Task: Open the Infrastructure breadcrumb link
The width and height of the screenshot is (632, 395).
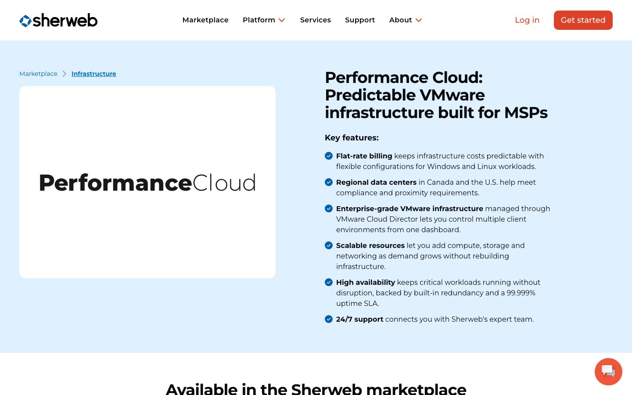Action: 94,74
